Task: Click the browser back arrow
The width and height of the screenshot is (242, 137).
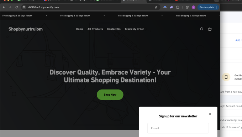Action: [4, 7]
